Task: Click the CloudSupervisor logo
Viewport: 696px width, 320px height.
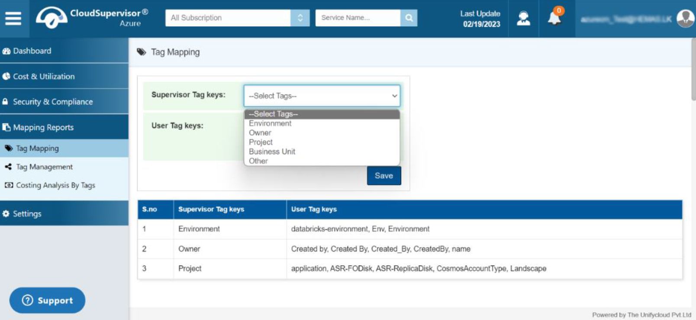Action: coord(92,18)
